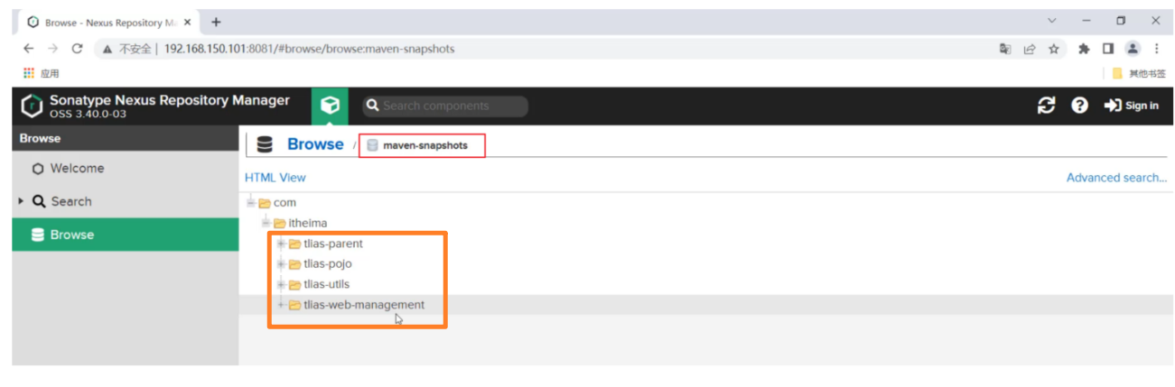Click the Sign in button
This screenshot has height=387, width=1175.
pos(1131,106)
